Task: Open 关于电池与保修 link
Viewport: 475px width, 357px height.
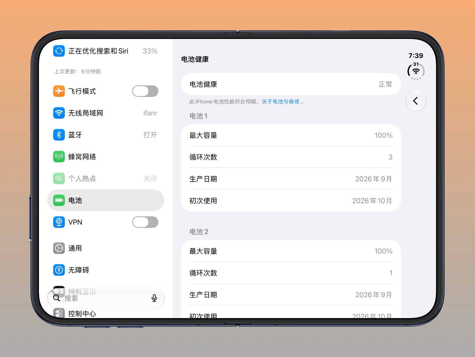Action: 282,102
